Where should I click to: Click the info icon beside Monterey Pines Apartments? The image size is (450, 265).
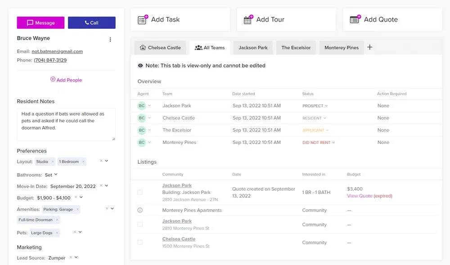click(x=140, y=210)
